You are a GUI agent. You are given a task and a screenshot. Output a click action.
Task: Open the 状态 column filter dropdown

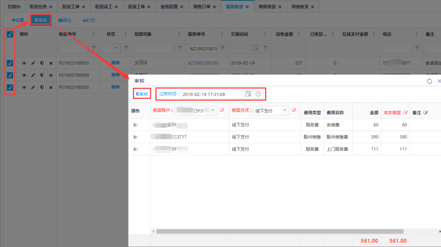[x=117, y=49]
